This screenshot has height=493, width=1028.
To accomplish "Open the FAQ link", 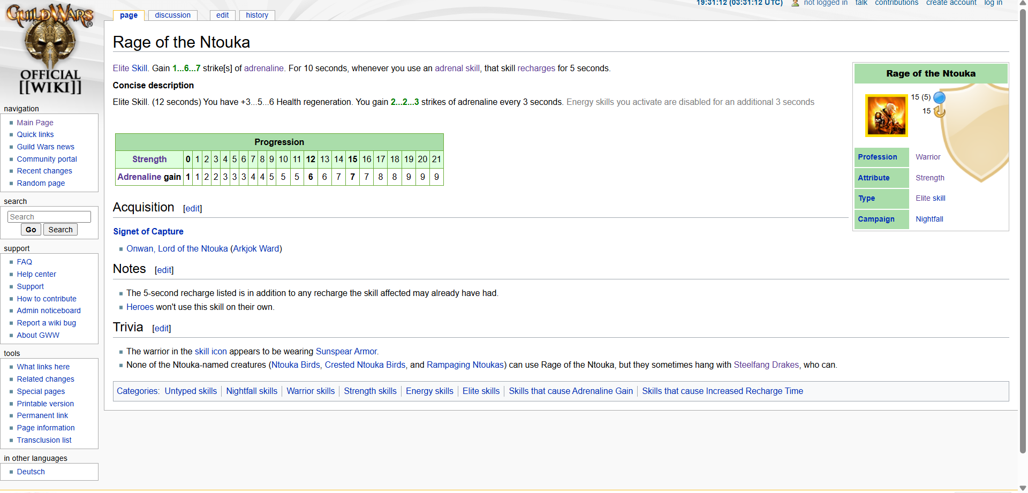I will (x=24, y=262).
